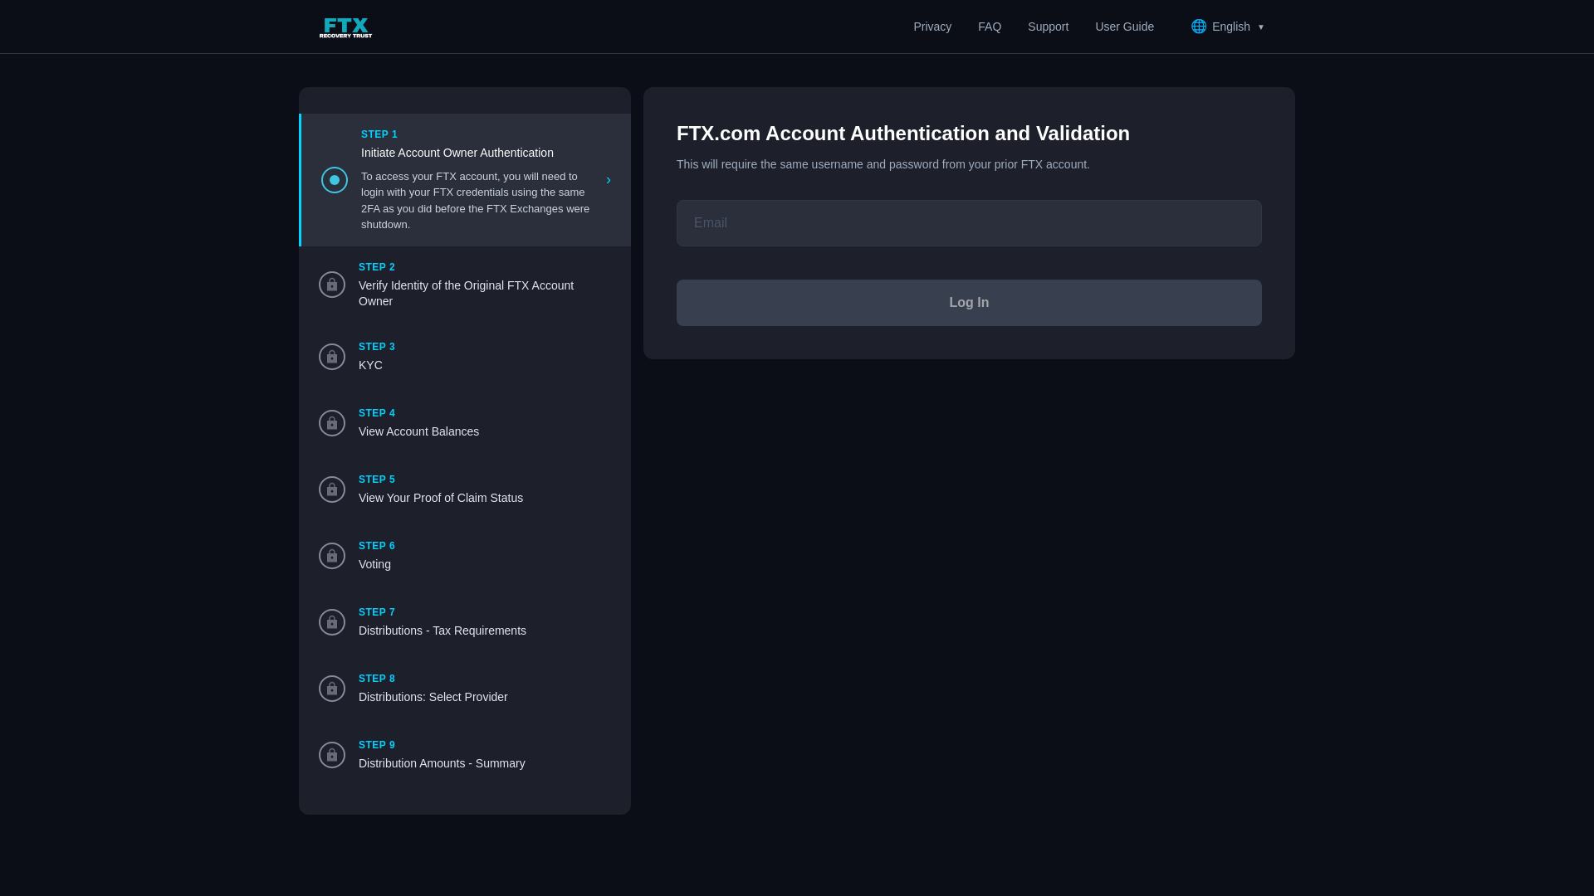Screen dimensions: 1594x896
Task: Click lock icon next to View Account Balances
Action: [x=332, y=423]
